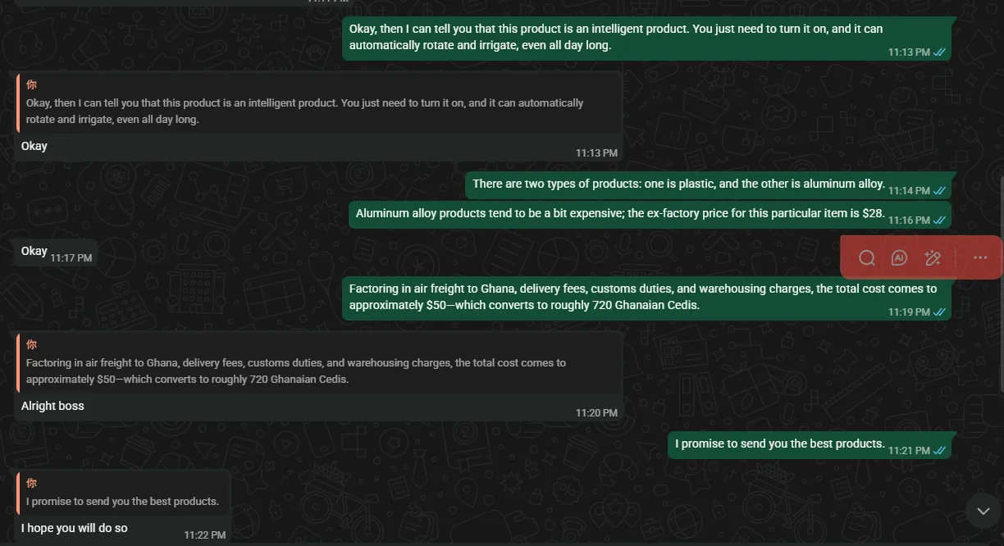Click the sender name '你' above the air freight quote
The height and width of the screenshot is (546, 1004).
coord(31,344)
